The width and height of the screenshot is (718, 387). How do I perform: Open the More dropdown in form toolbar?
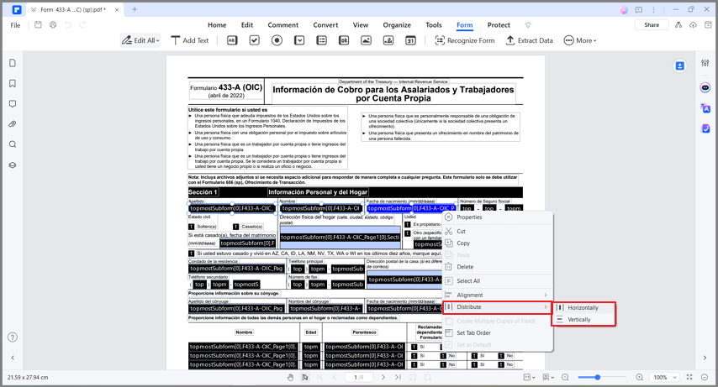(580, 40)
